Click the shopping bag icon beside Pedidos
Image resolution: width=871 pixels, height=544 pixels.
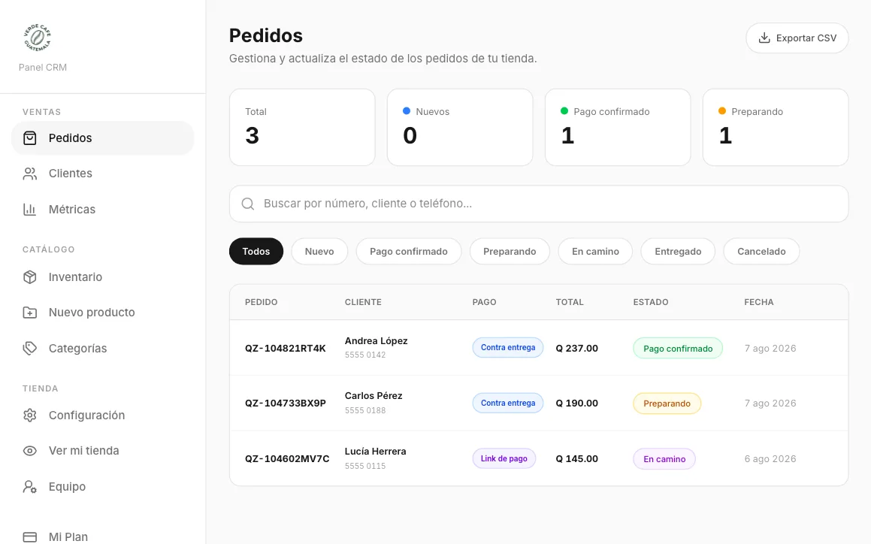coord(30,138)
